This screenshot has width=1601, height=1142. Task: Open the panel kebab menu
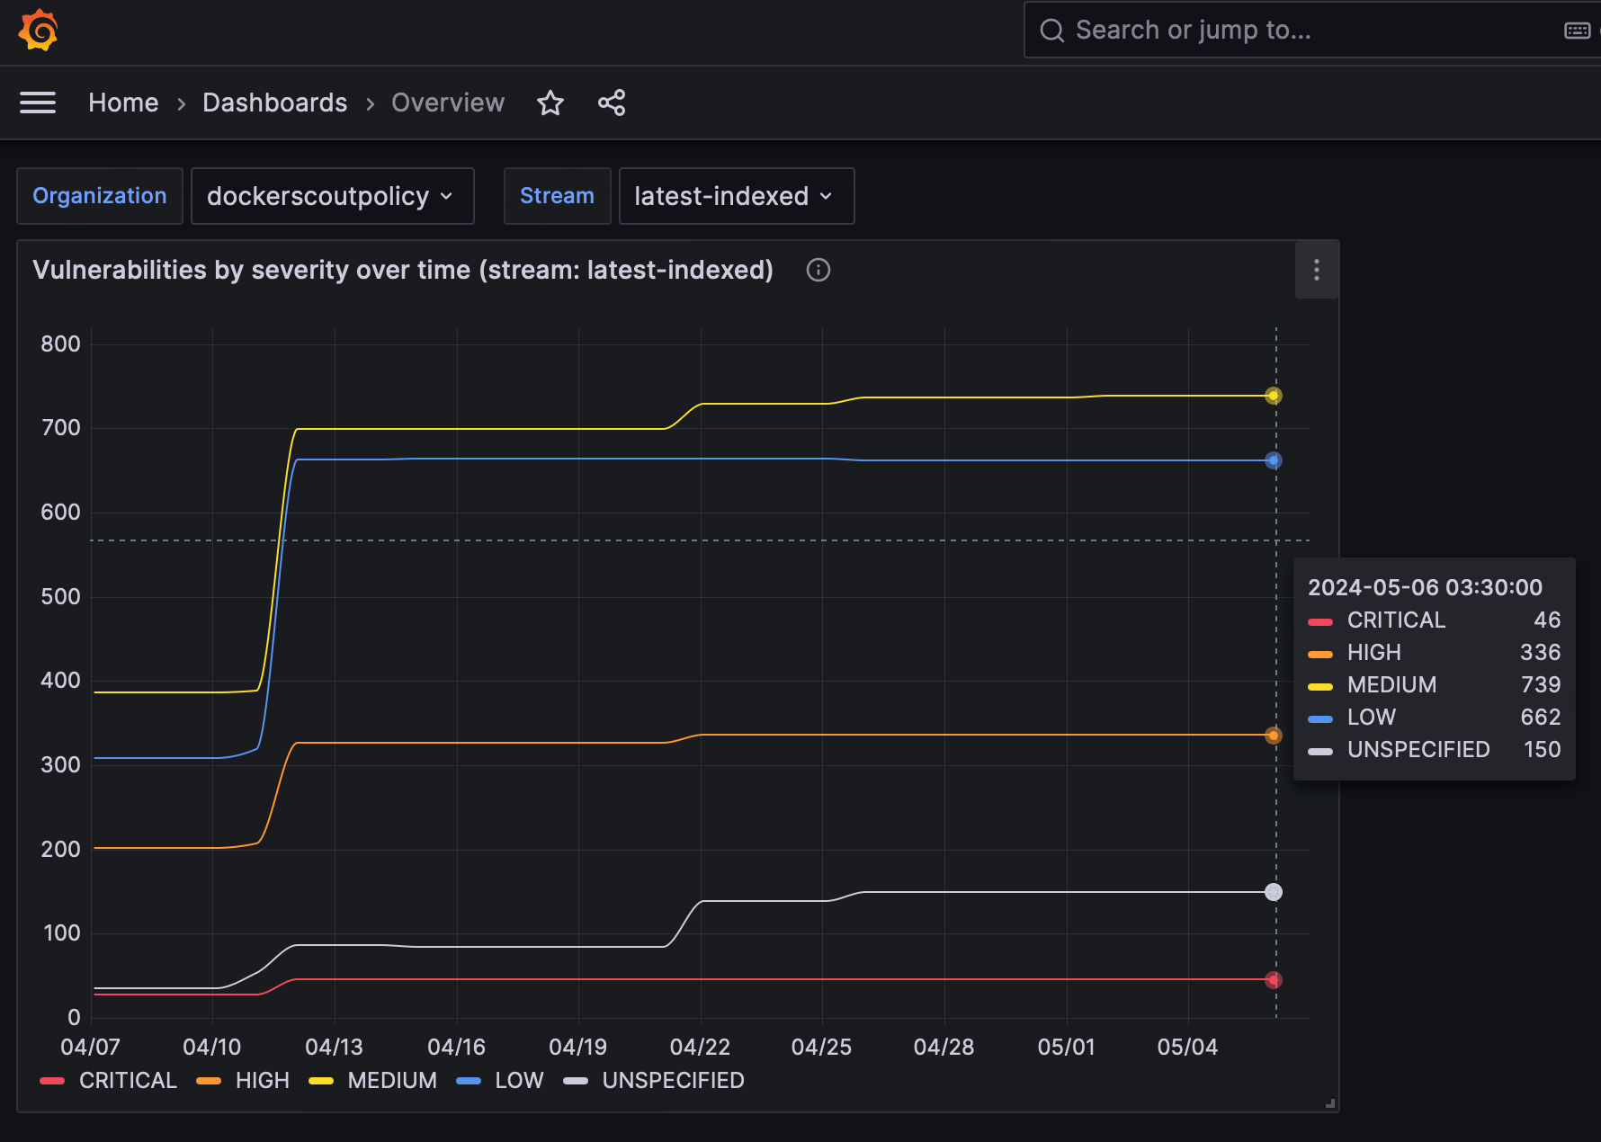[1316, 270]
